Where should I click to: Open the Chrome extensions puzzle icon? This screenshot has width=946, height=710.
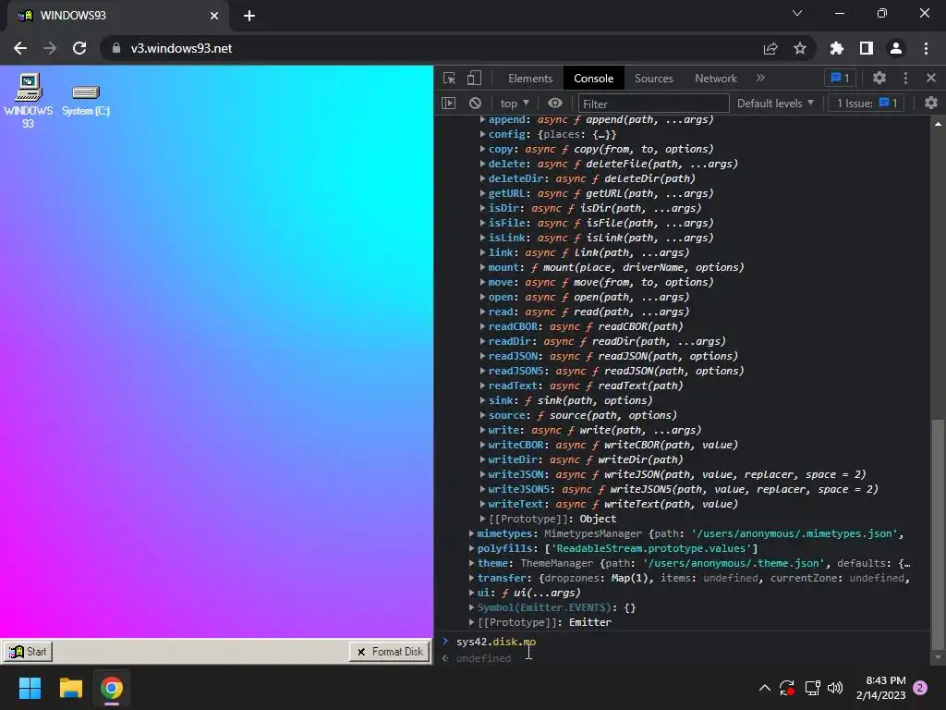836,48
